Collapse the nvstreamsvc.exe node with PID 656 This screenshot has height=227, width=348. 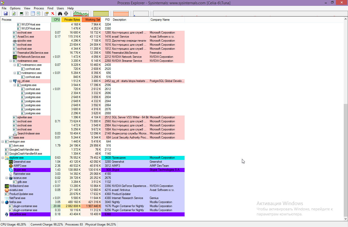tap(15, 73)
